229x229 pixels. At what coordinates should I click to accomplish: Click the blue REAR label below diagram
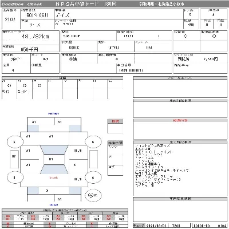tap(54, 205)
